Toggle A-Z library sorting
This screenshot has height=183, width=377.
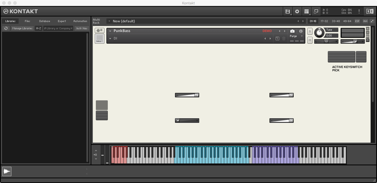[39, 28]
